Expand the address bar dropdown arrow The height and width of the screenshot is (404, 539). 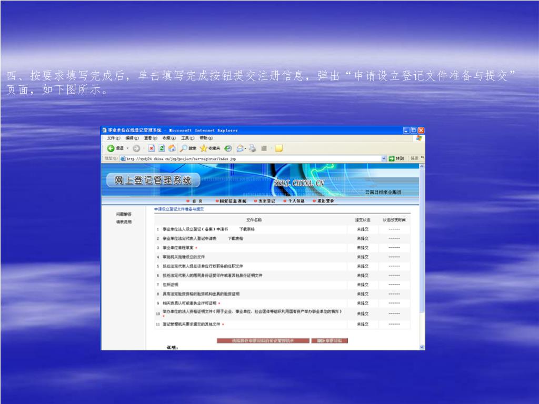click(384, 158)
